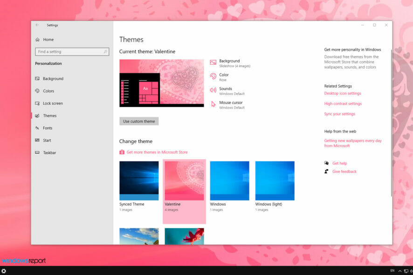Click the search magnifier icon
Viewport: 413px width, 275px height.
105,52
